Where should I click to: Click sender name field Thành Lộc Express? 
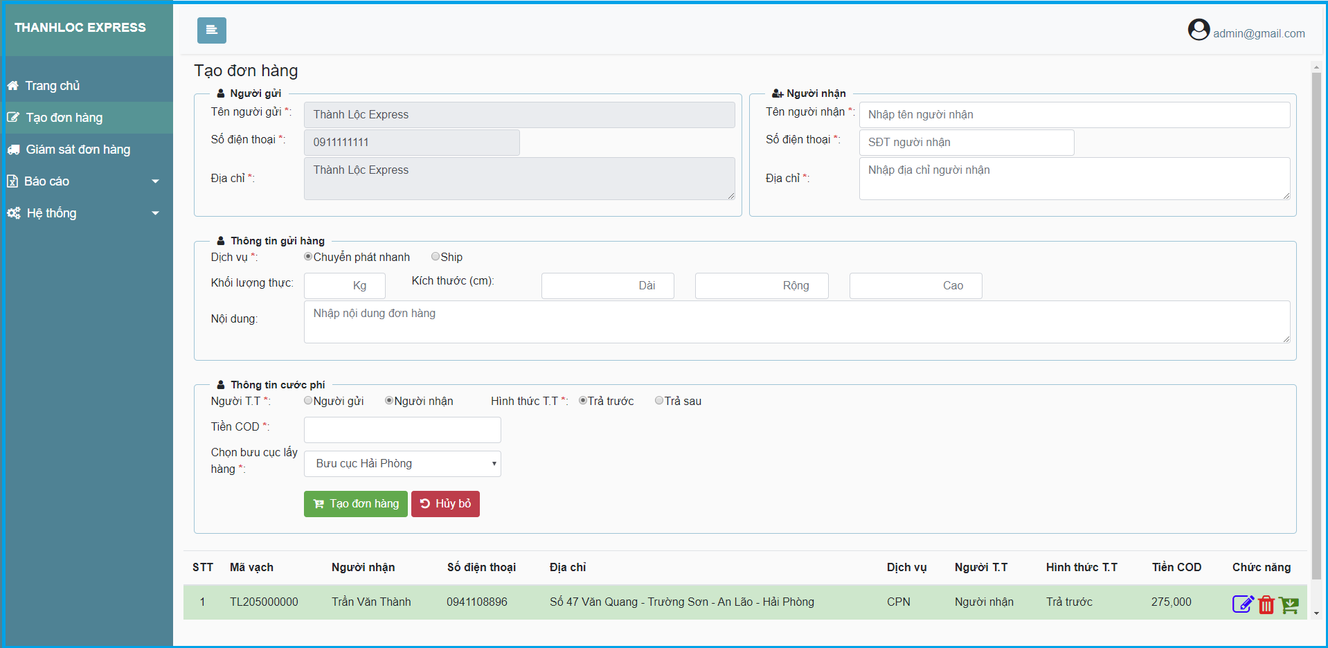[519, 115]
